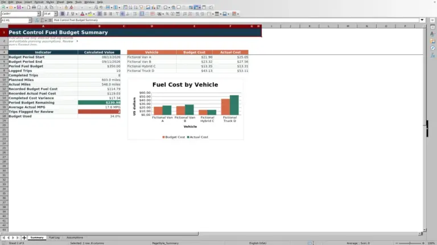Viewport: 437px width, 245px height.
Task: Click the Find and Replace icon
Action: [96, 7]
